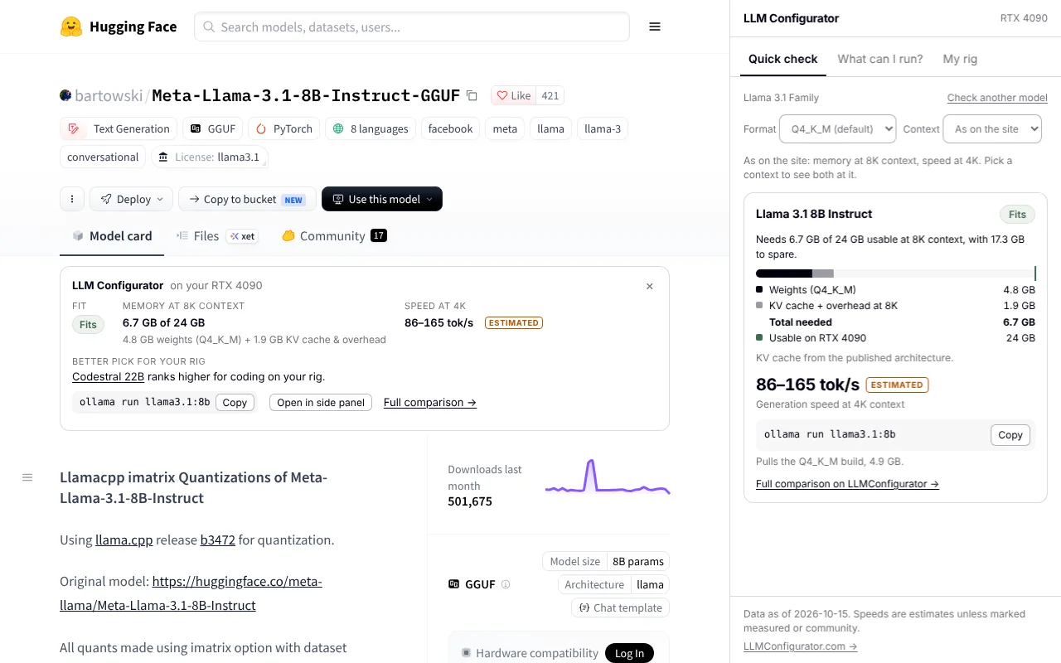Viewport: 1061px width, 663px height.
Task: Open Full comparison on LLMConfigurator link
Action: tap(847, 483)
